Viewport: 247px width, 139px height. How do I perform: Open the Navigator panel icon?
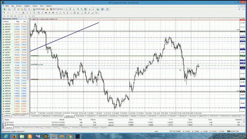pos(22,9)
